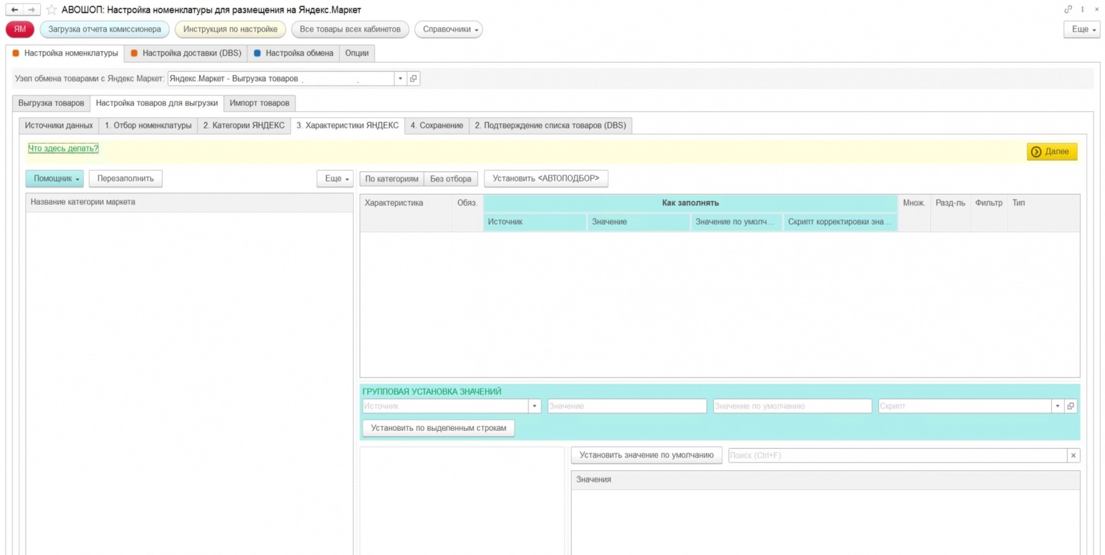Open the 1. Отбор номенклатуры tab
Viewport: 1105px width, 555px height.
148,125
